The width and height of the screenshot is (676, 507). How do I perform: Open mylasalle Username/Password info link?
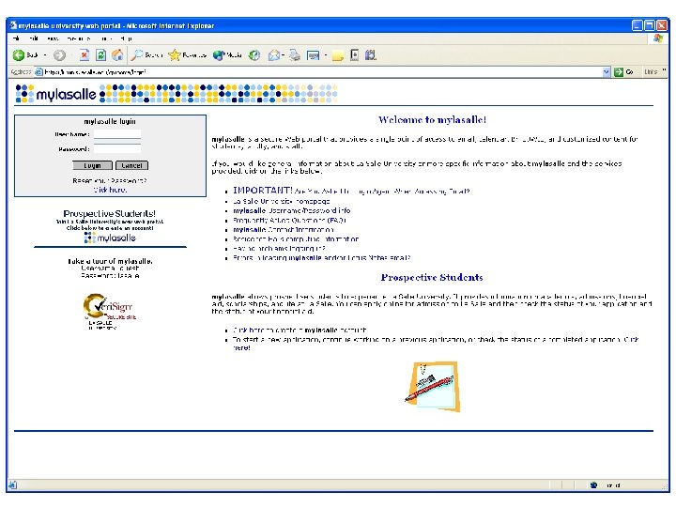(291, 211)
